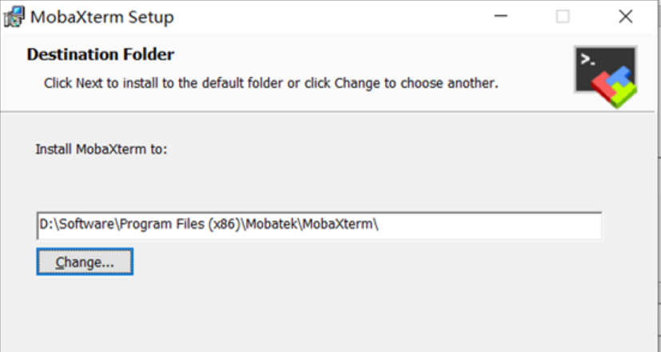The height and width of the screenshot is (352, 661).
Task: Click "Mobatek" in the install path
Action: pos(271,225)
